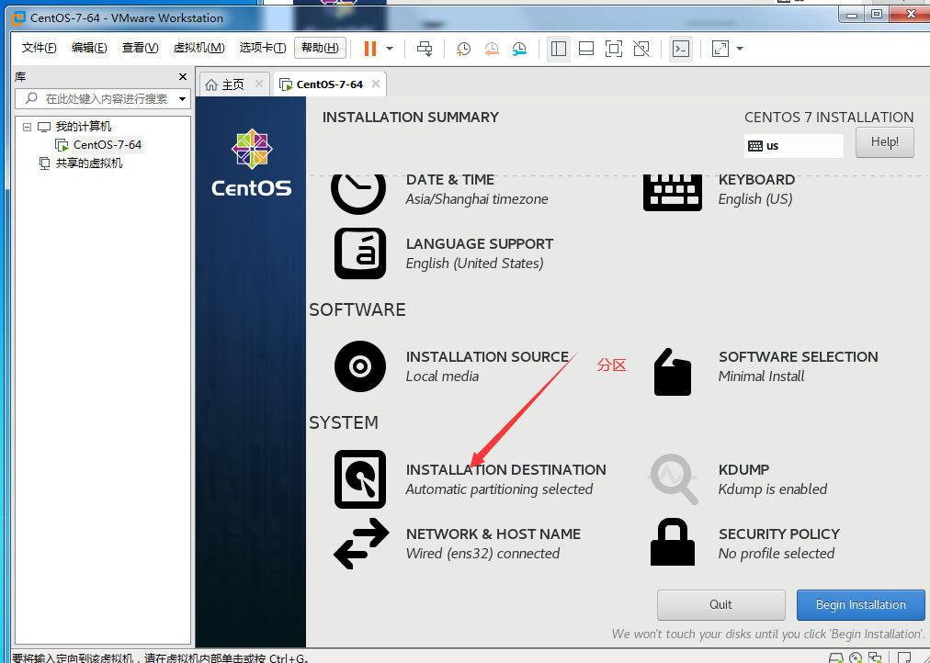930x663 pixels.
Task: Click the send Ctrl+Alt+Del toolbar icon
Action: click(x=425, y=49)
